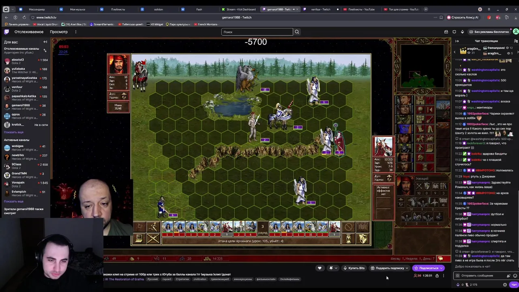Expand the Подписаться button dropdown
The image size is (519, 292).
[x=442, y=268]
